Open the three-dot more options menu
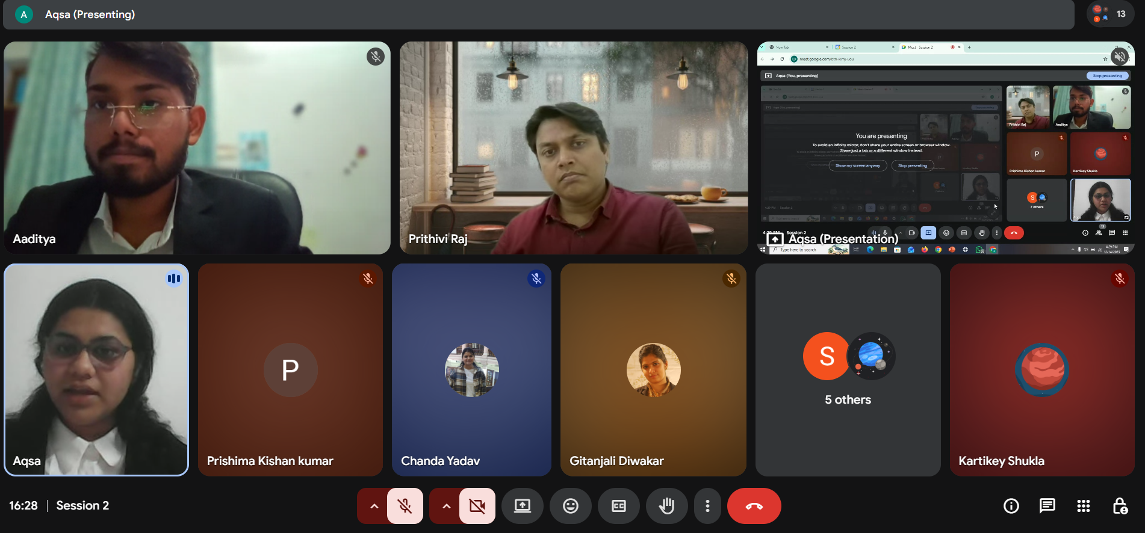 707,506
